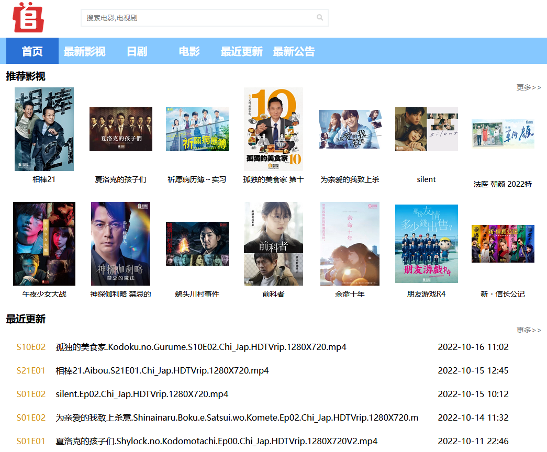Select the silent drama poster
This screenshot has width=547, height=452.
point(426,129)
